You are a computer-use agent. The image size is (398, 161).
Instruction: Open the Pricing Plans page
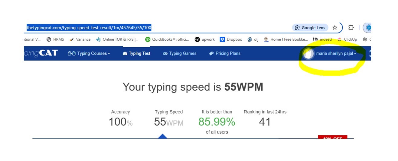click(225, 53)
